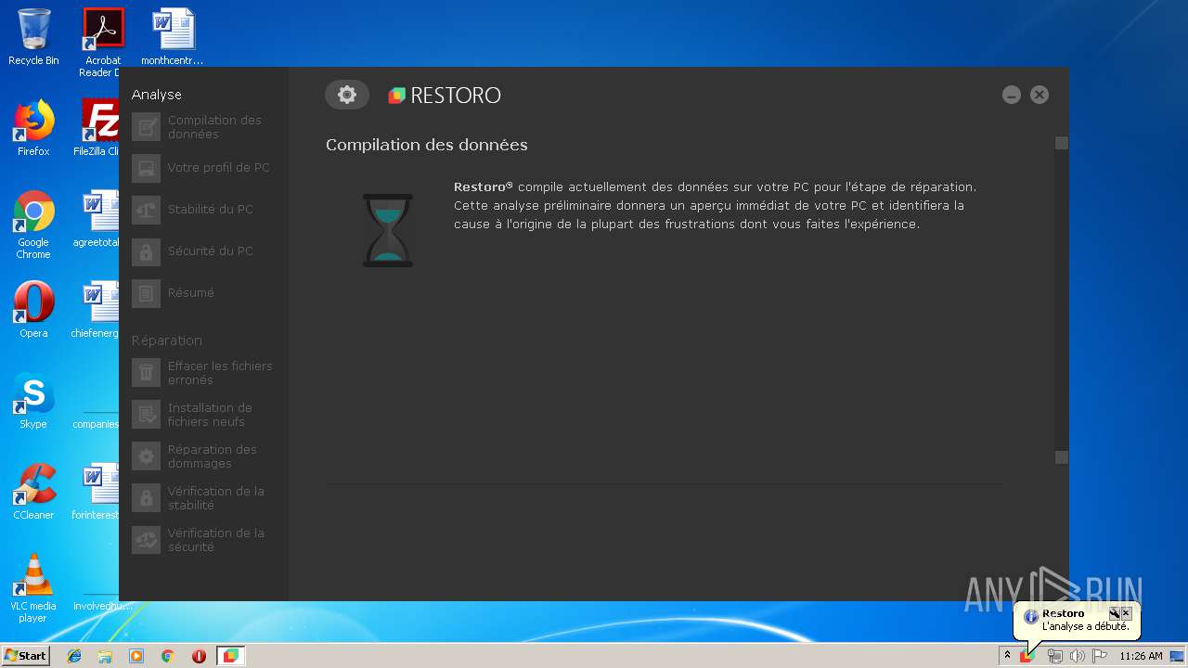This screenshot has width=1188, height=668.
Task: Click the Analyse section heading
Action: 156,95
